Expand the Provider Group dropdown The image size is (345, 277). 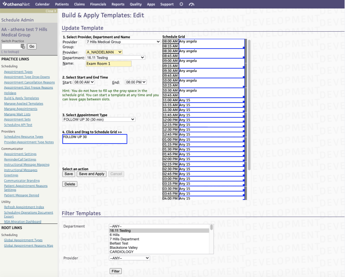(x=123, y=41)
